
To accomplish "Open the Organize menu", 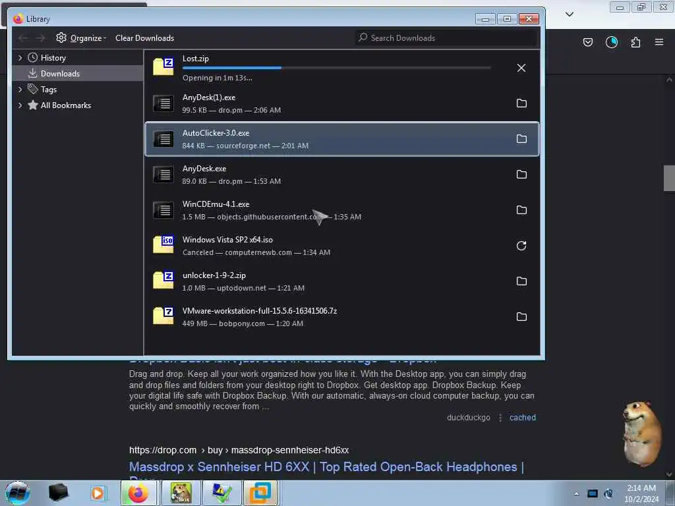I will [81, 38].
